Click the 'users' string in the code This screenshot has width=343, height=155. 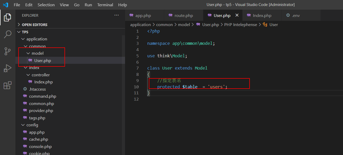(217, 87)
